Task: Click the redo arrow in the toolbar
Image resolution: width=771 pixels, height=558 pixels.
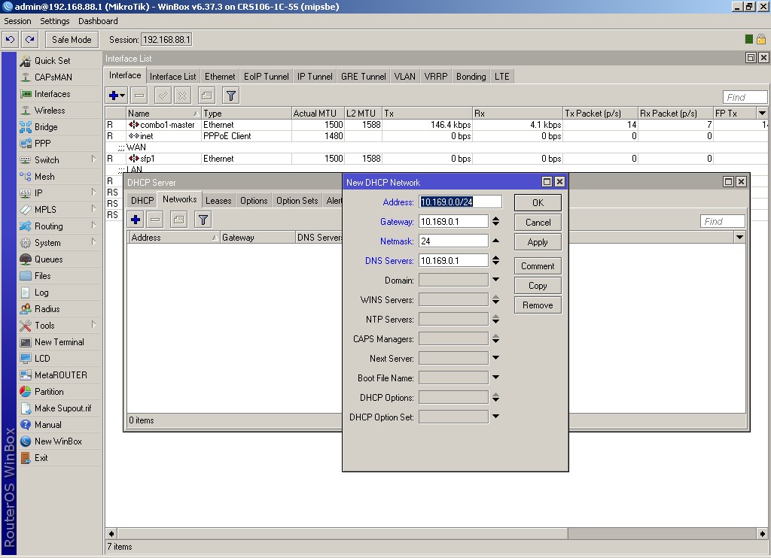Action: (x=29, y=40)
